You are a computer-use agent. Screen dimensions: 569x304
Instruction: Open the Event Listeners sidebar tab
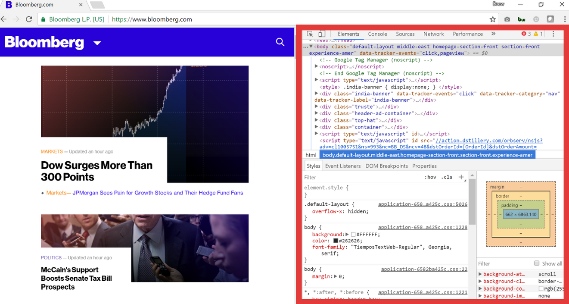click(343, 166)
